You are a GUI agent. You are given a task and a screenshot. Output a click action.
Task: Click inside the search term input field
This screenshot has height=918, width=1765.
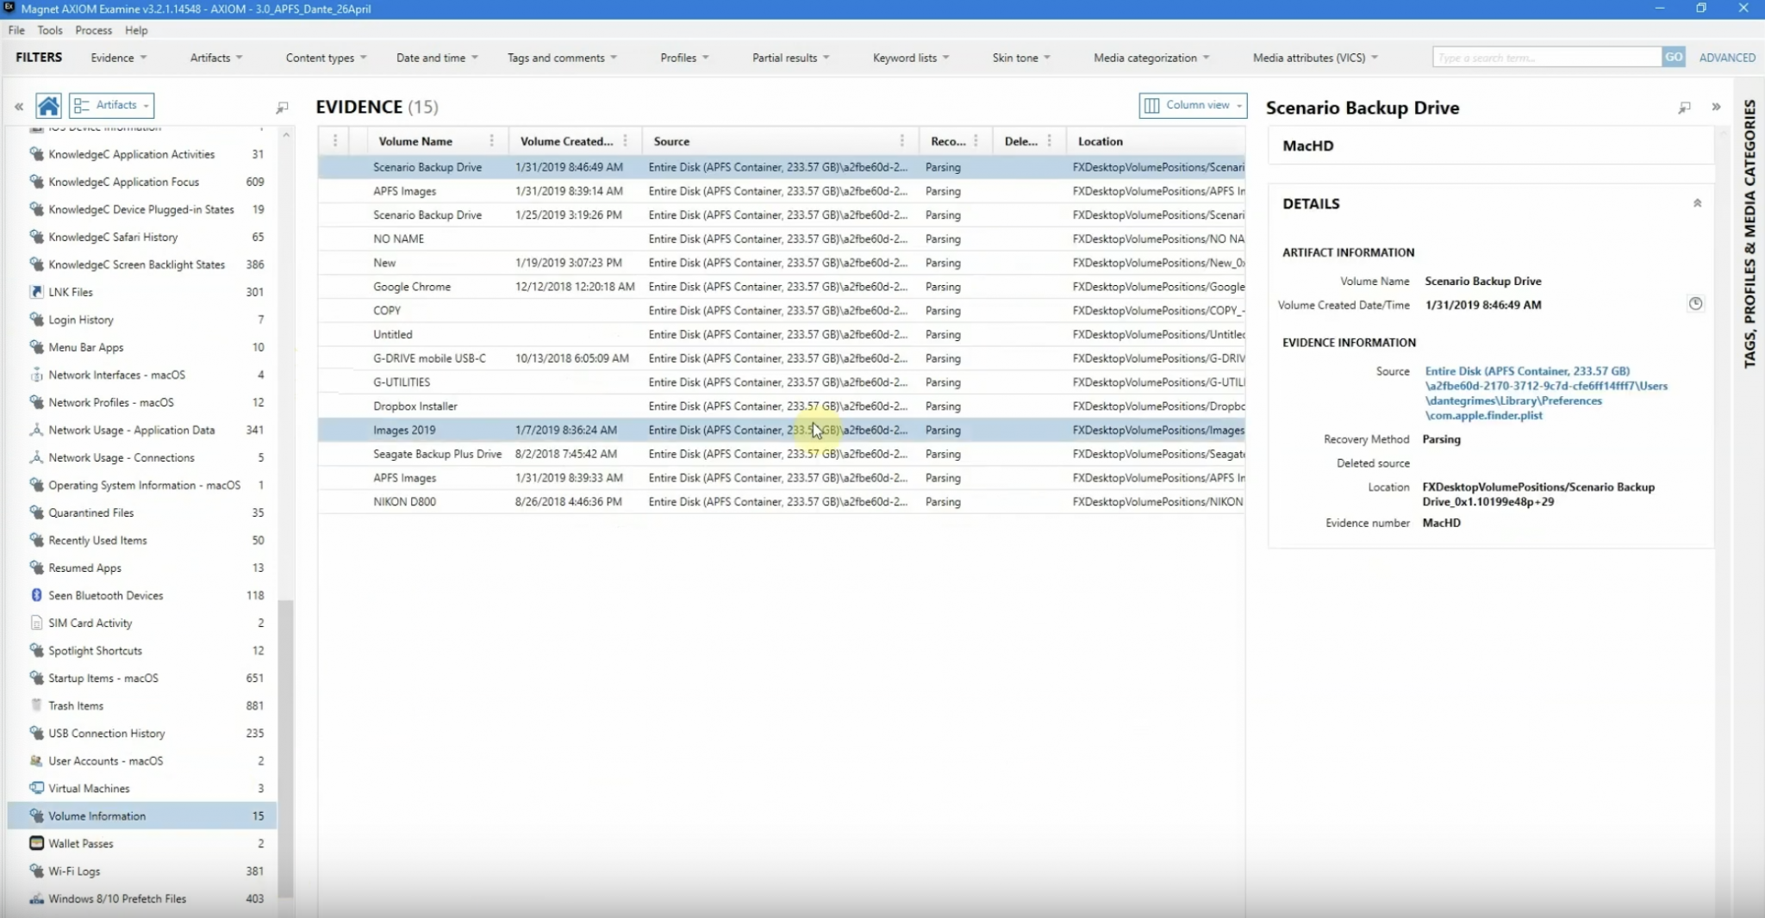point(1543,56)
